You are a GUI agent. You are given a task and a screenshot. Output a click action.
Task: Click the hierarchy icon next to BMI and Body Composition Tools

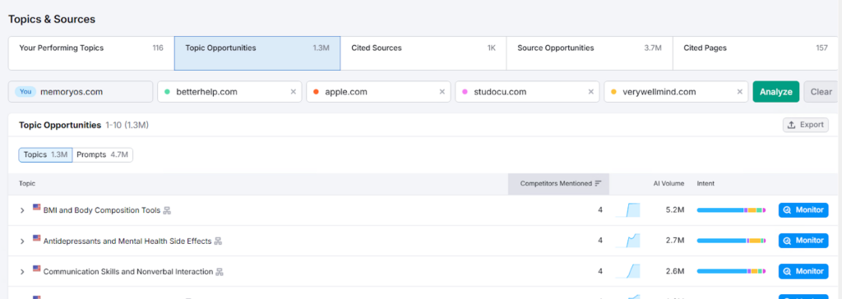(x=167, y=210)
